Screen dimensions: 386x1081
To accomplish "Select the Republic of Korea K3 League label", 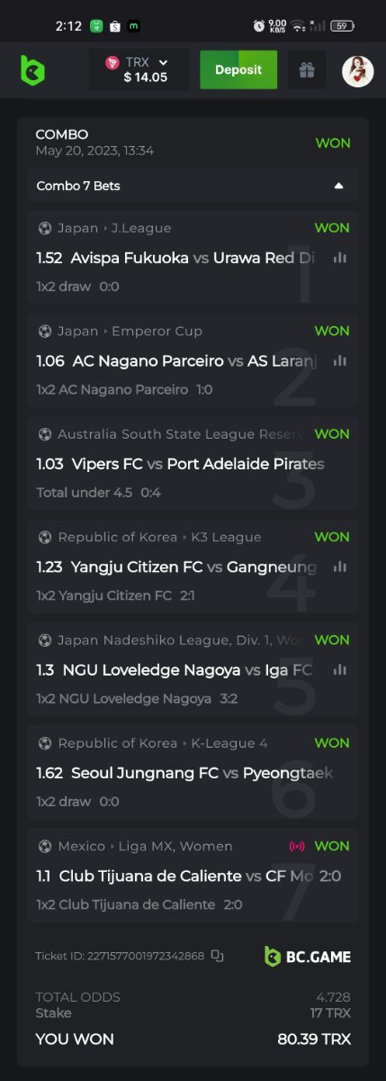I will click(x=159, y=537).
